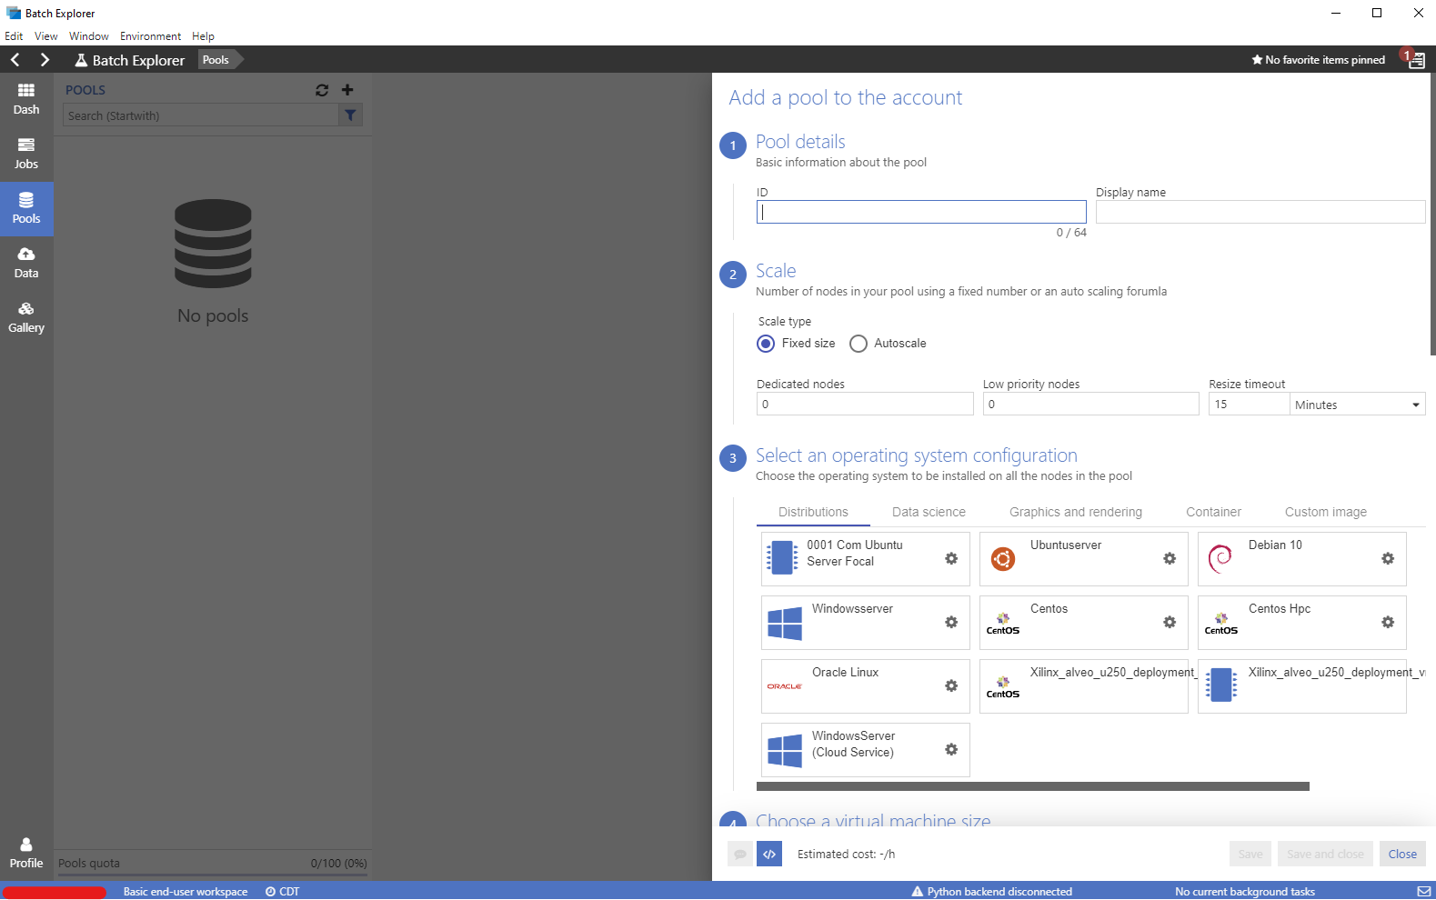Click Python backend disconnected status

pyautogui.click(x=992, y=891)
